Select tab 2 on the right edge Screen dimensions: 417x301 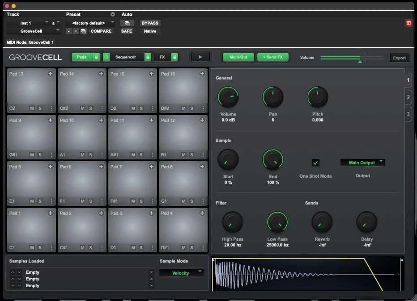(408, 97)
